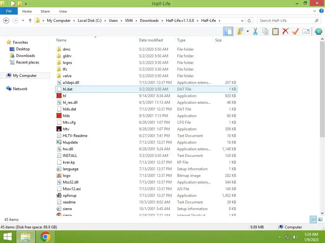This screenshot has width=325, height=243.
Task: Show hidden tray icons arrow
Action: coord(280,237)
